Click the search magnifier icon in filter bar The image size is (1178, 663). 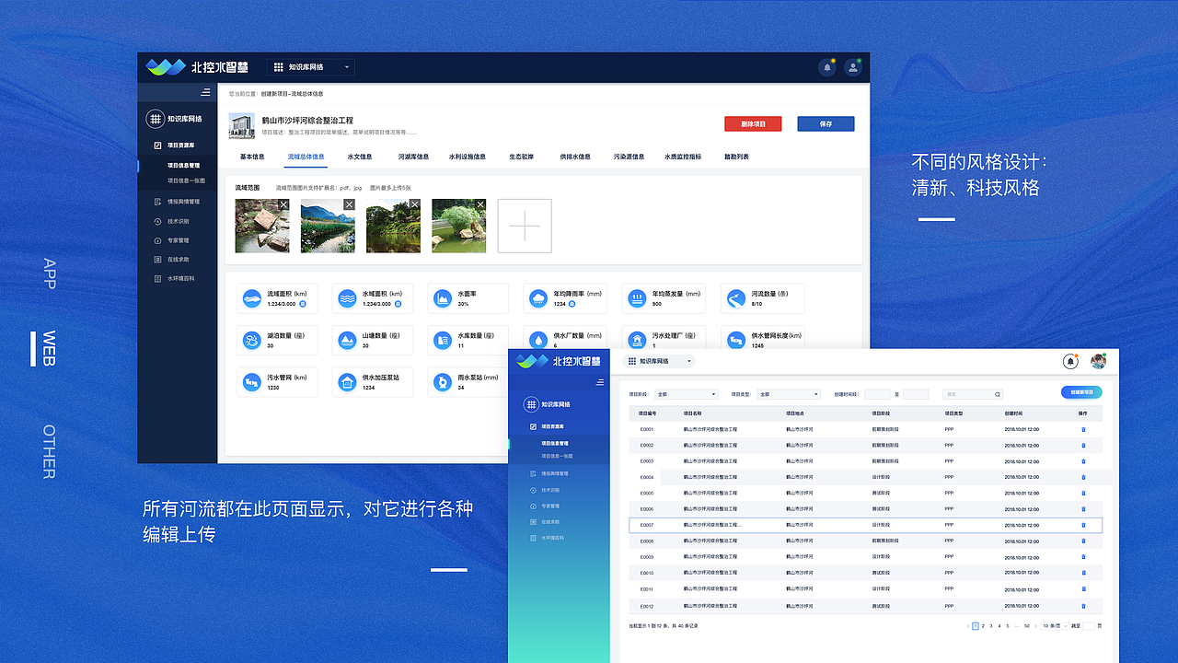[997, 394]
